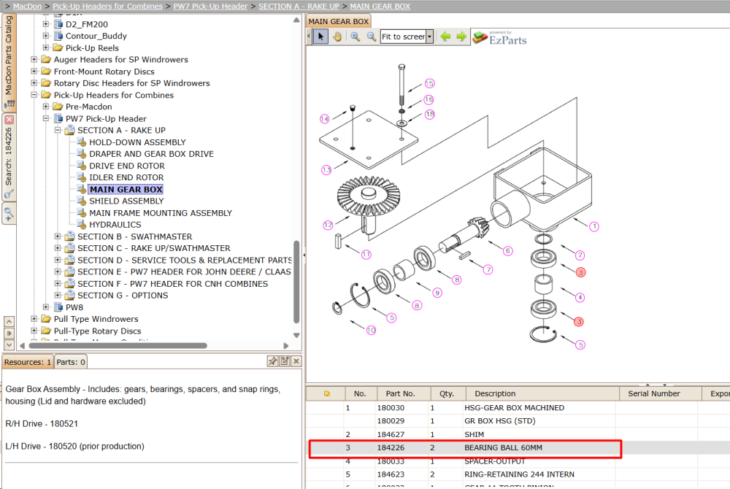Click callout 10 near the snap ring

tap(371, 330)
